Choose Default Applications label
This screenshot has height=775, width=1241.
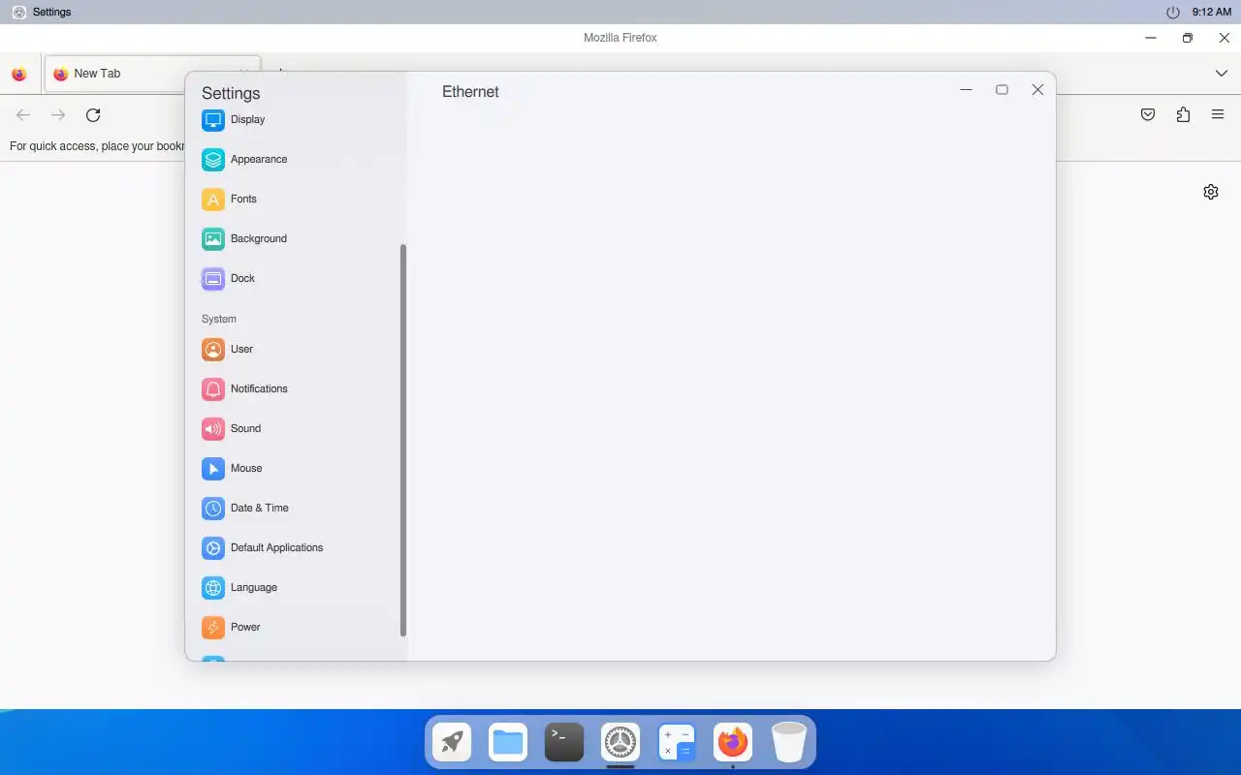277,548
